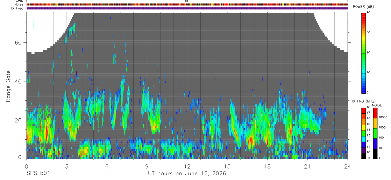Click the 24 UT hour axis label
391x180 pixels.
[347, 166]
